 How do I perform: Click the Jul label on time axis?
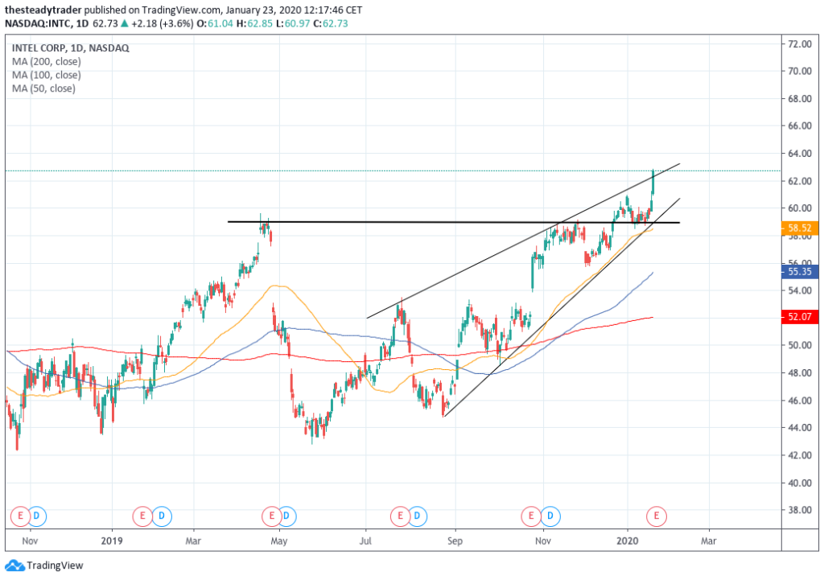tap(365, 541)
